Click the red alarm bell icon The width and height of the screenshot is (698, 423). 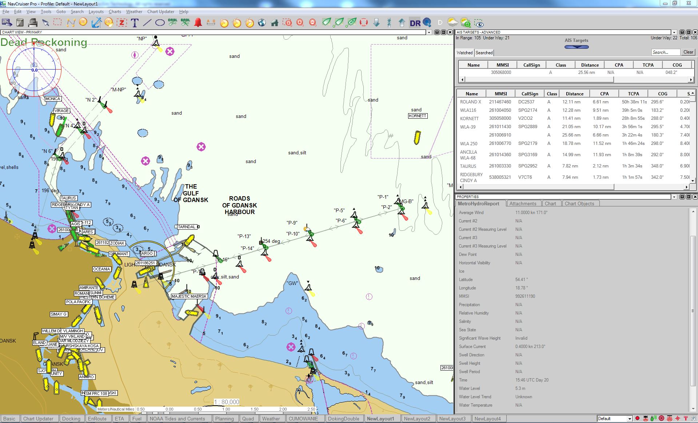(198, 23)
